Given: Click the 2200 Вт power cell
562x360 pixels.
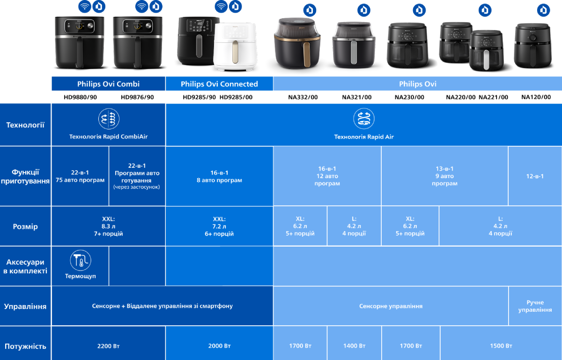Looking at the screenshot, I should coord(109,346).
